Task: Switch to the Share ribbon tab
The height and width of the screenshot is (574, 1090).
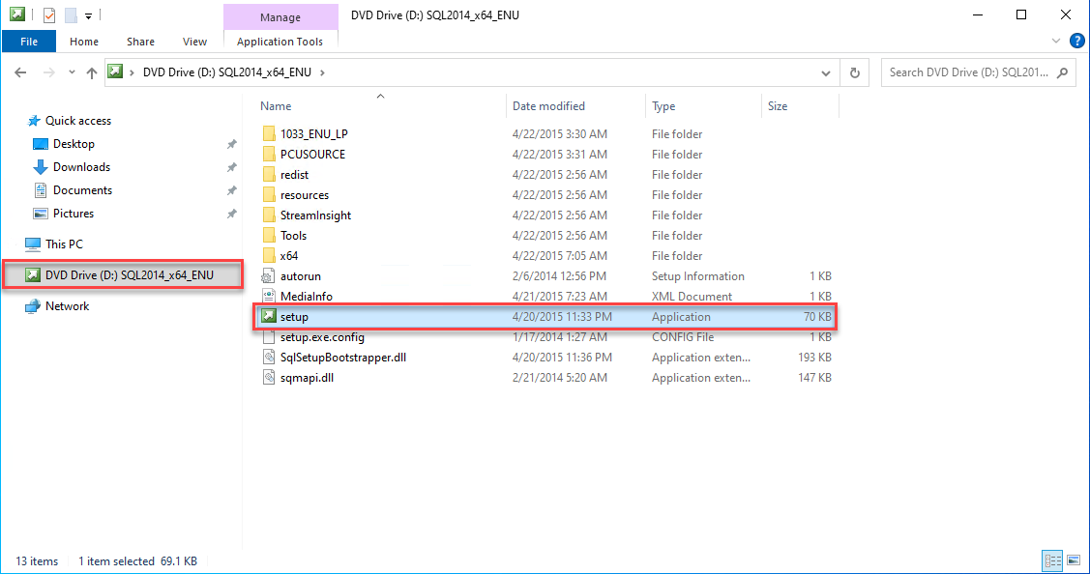Action: pos(140,42)
